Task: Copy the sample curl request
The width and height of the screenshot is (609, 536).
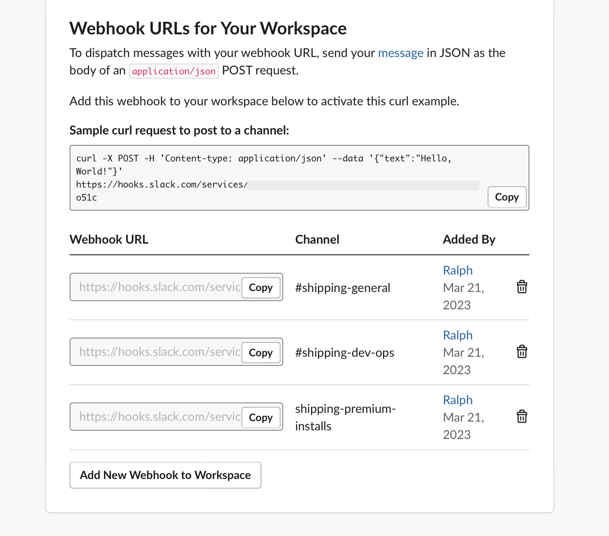Action: [506, 197]
